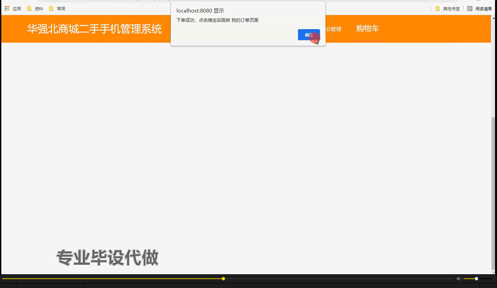
Task: Click the dialog message text about 下单成功
Action: click(x=217, y=20)
